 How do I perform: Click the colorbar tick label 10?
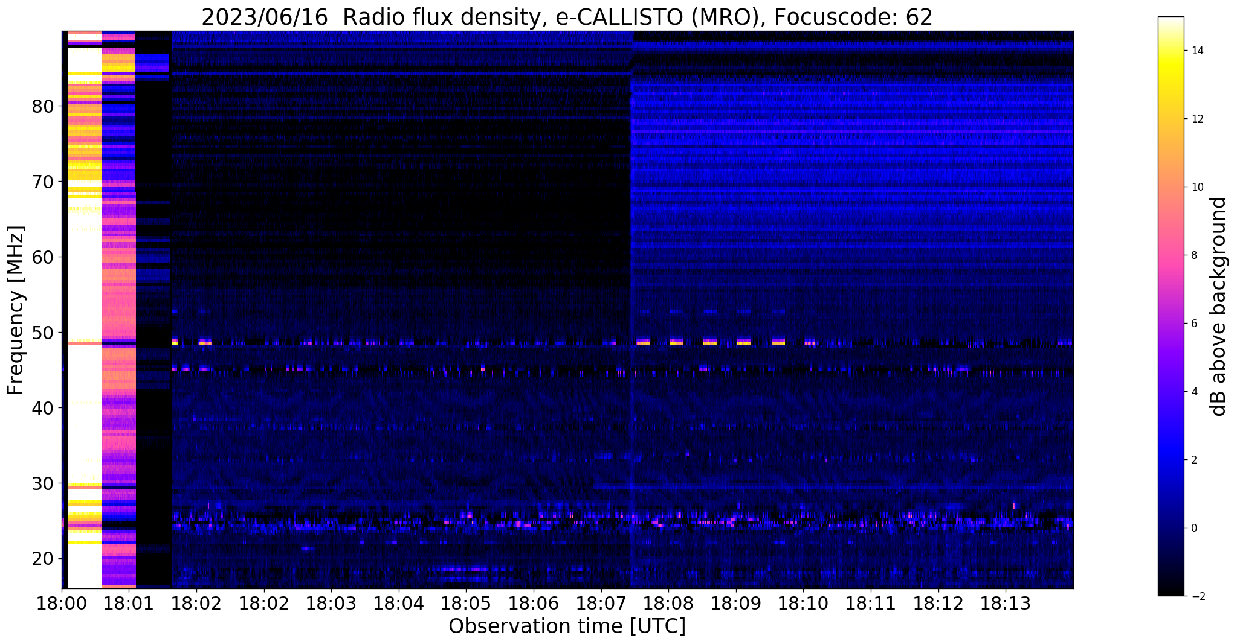pos(1197,187)
